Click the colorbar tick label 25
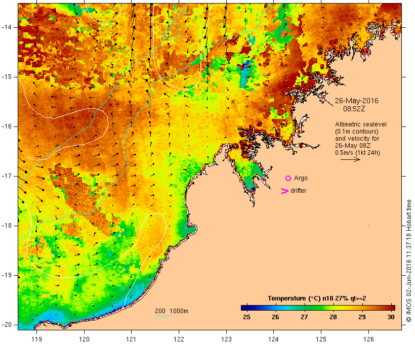The width and height of the screenshot is (415, 344). pyautogui.click(x=246, y=317)
